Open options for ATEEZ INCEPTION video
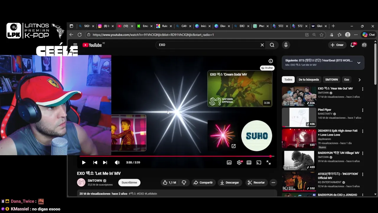The width and height of the screenshot is (378, 213). point(363,174)
